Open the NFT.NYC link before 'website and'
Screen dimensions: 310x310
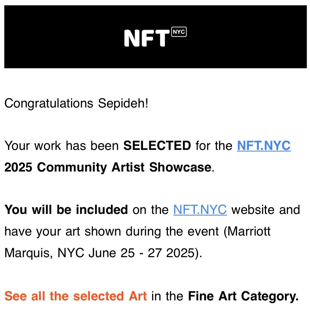tap(200, 210)
